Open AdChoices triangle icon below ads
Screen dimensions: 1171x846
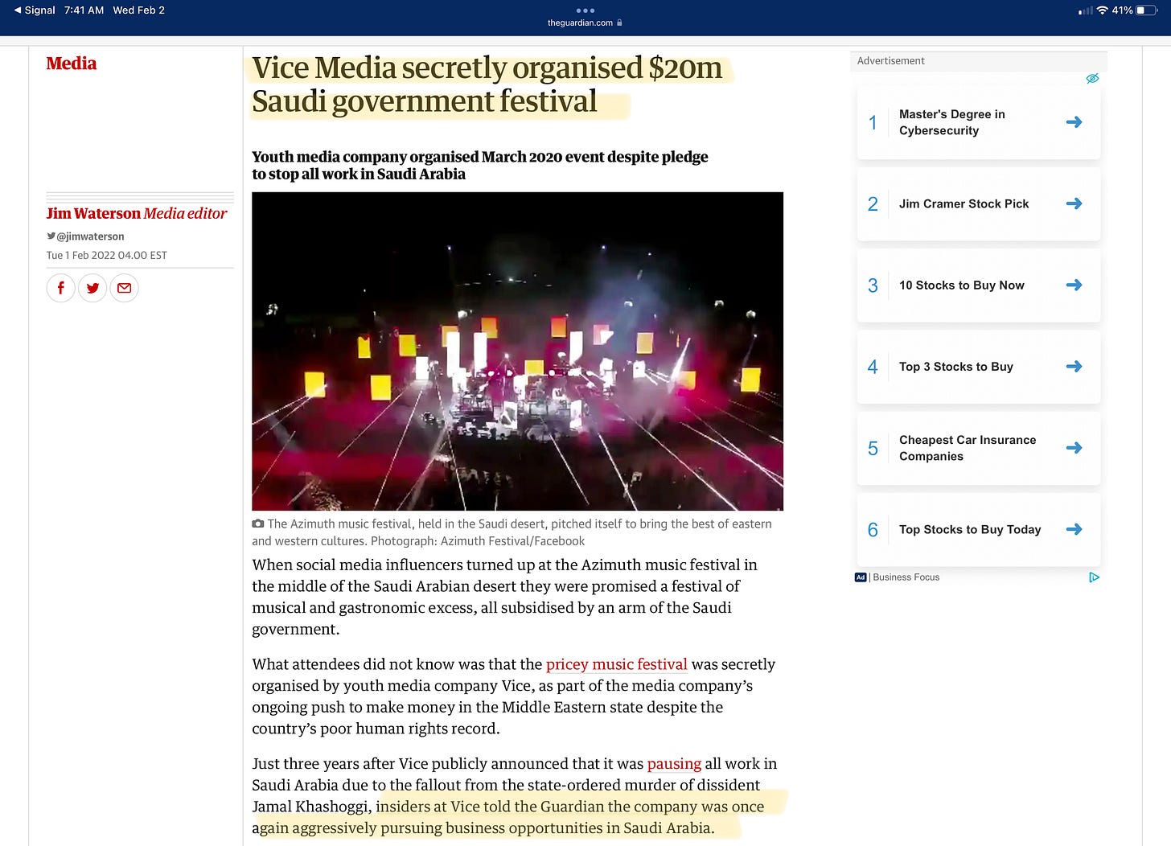point(1094,577)
